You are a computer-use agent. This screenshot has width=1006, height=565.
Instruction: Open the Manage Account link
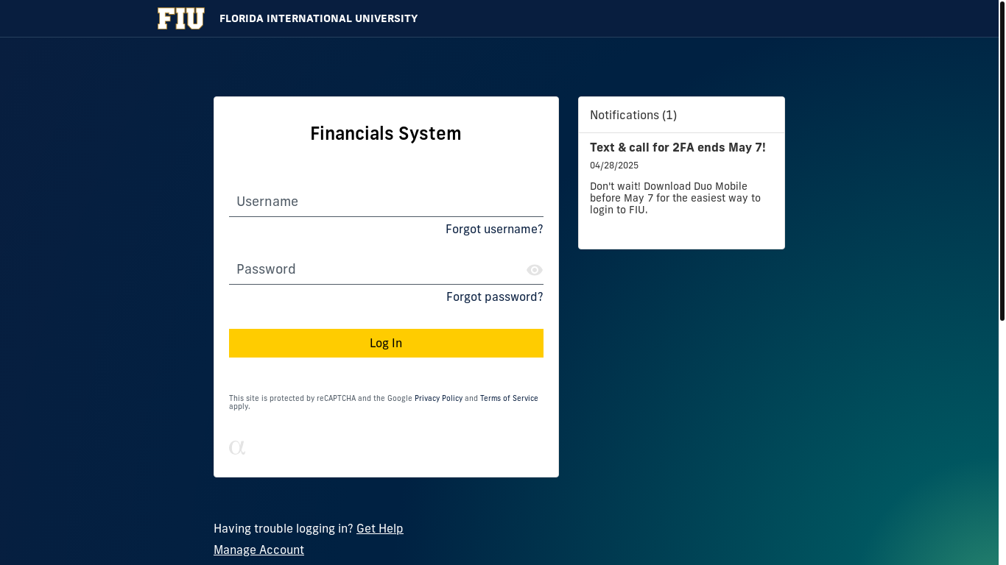pos(258,550)
